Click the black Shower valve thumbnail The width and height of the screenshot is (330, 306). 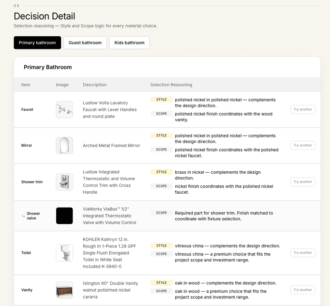[x=64, y=216]
